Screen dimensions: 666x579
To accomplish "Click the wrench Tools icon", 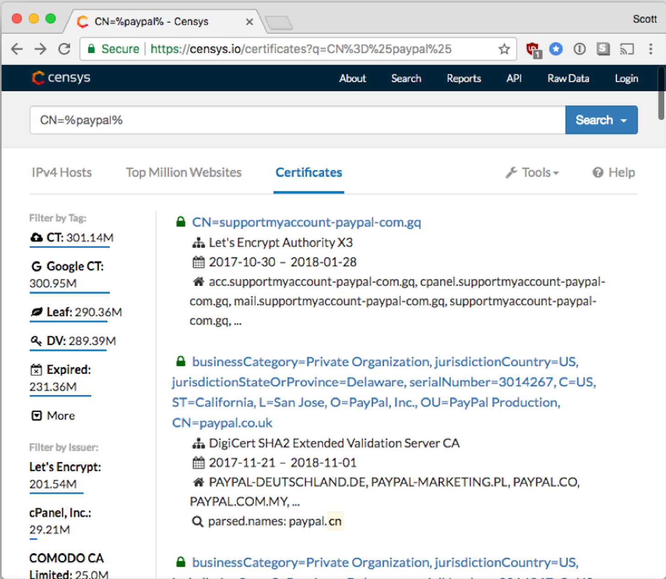I will coord(511,173).
